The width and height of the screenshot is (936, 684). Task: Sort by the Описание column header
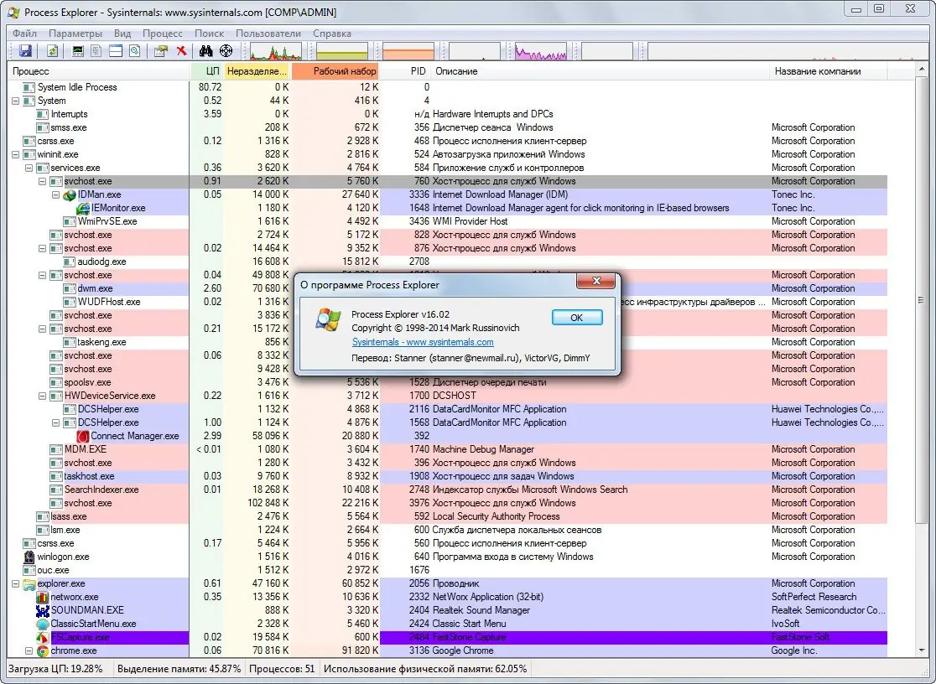600,71
